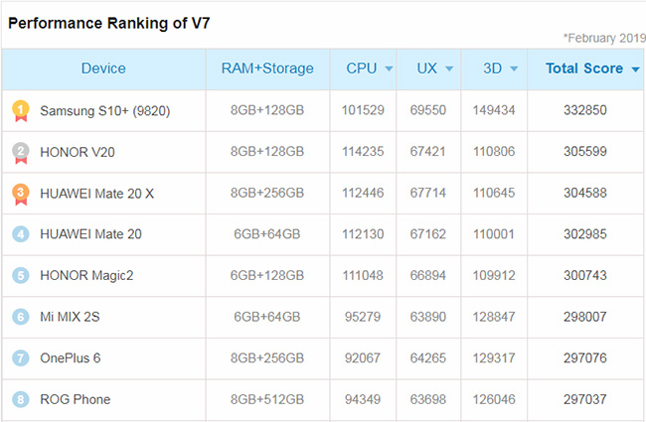Click Mate 20 X UX score 67714
Viewport: 646px width, 422px height.
click(x=427, y=193)
